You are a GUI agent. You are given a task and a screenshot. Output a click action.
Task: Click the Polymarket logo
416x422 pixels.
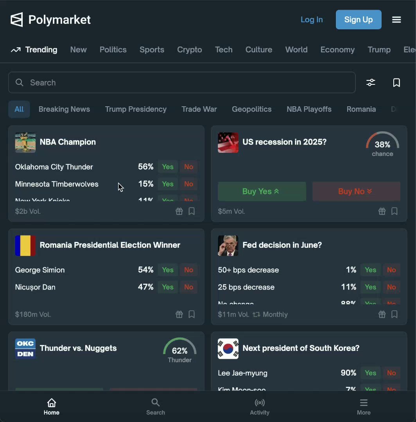(51, 20)
